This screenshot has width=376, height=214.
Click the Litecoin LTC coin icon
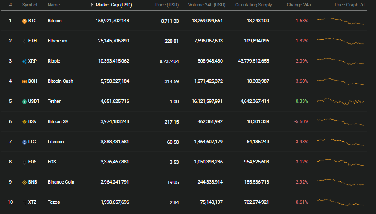pos(24,142)
